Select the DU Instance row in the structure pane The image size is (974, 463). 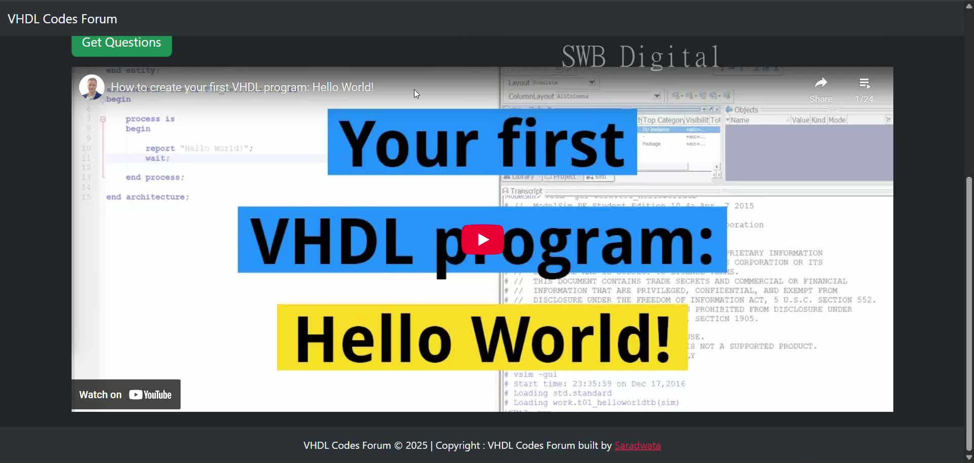(657, 130)
